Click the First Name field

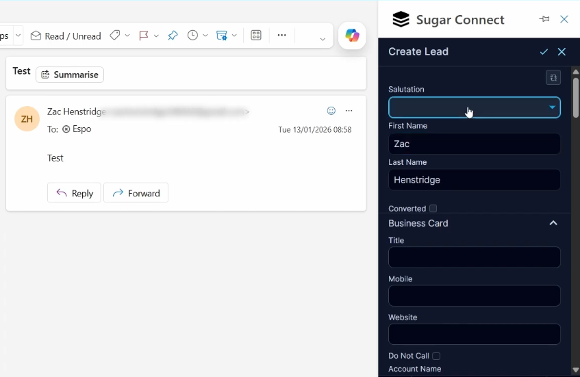[x=475, y=144]
